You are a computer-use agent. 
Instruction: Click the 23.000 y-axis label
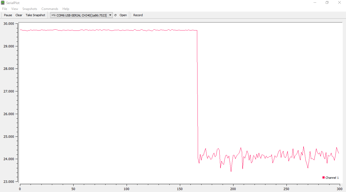tap(9, 181)
